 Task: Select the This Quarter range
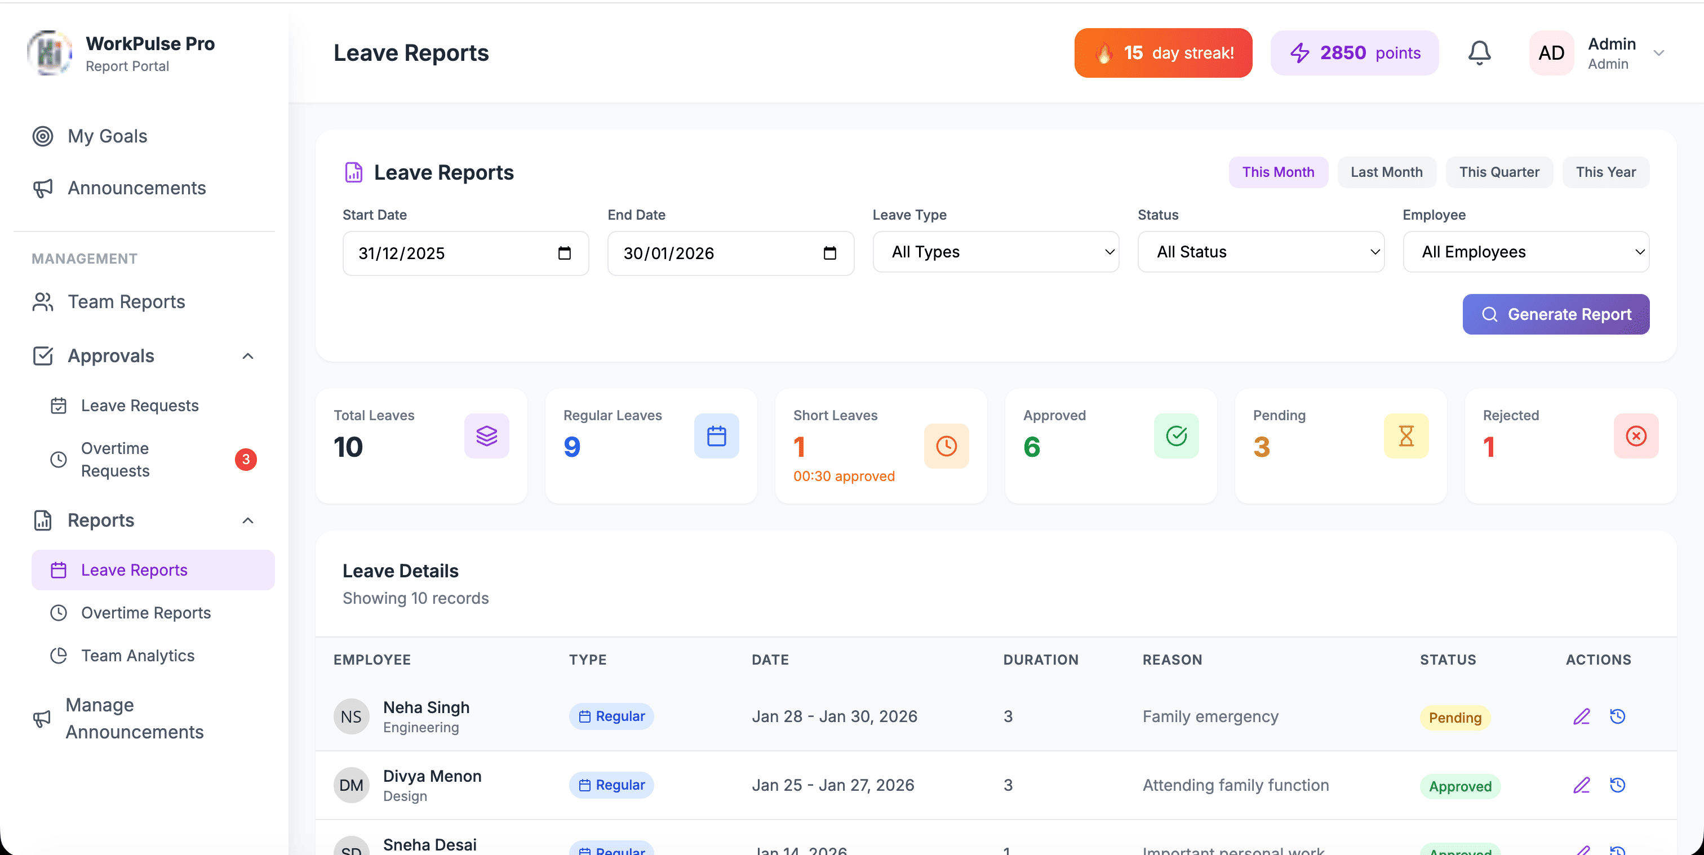pos(1498,172)
